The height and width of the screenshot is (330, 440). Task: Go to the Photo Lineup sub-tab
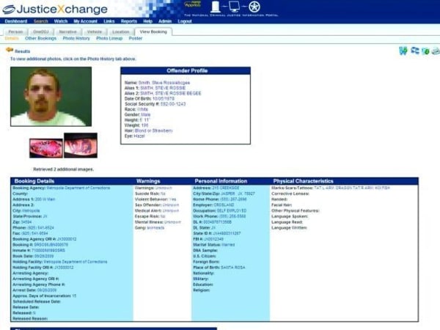109,38
